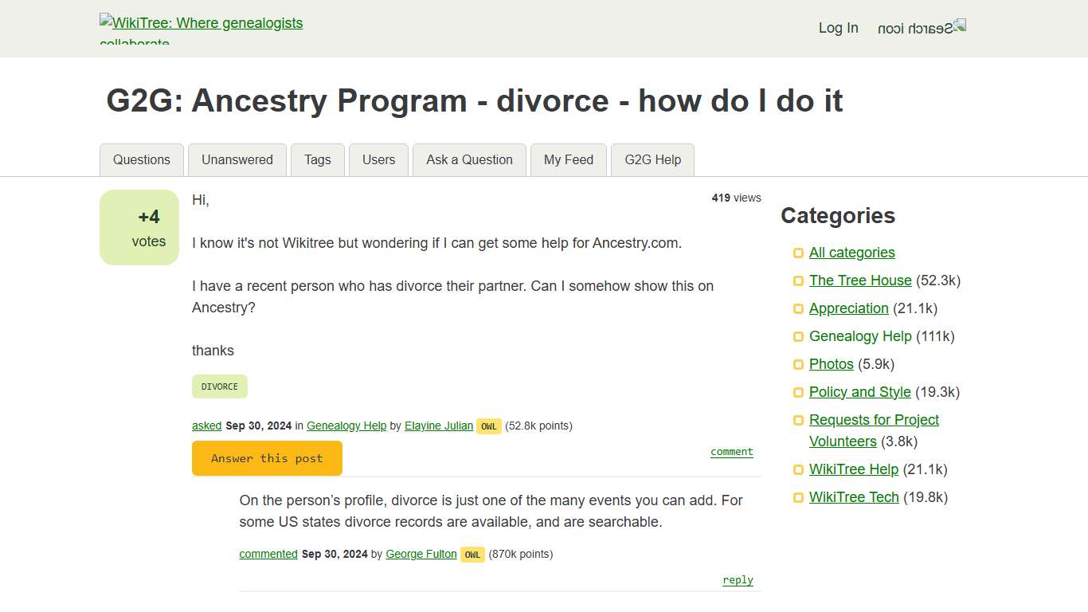Open the DIVORCE tag
Image resolution: width=1088 pixels, height=612 pixels.
(x=219, y=386)
